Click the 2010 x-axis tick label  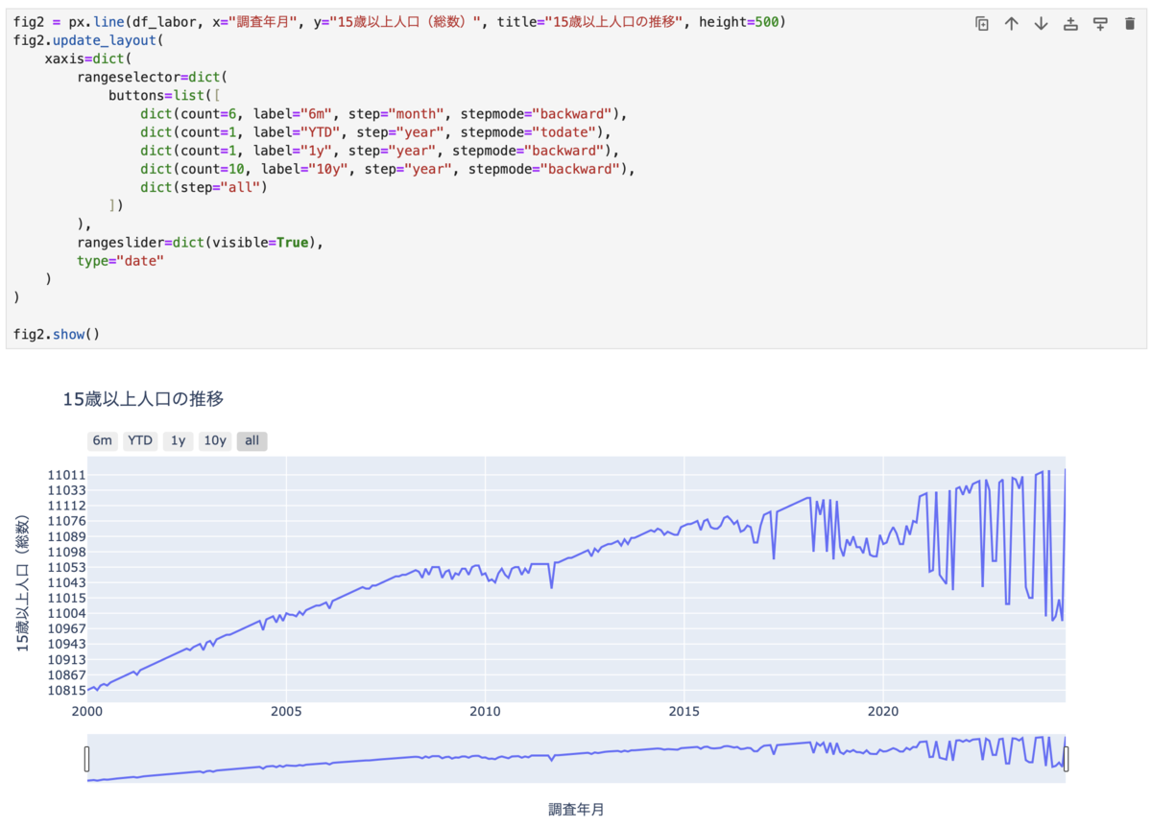(485, 712)
